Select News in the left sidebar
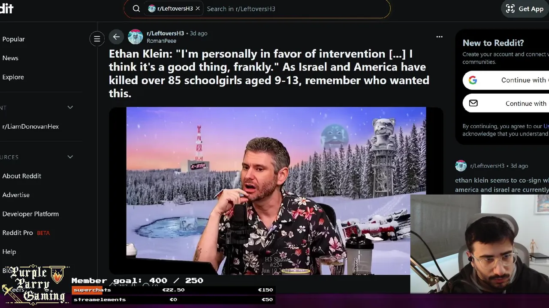Viewport: 549px width, 308px height. click(10, 58)
